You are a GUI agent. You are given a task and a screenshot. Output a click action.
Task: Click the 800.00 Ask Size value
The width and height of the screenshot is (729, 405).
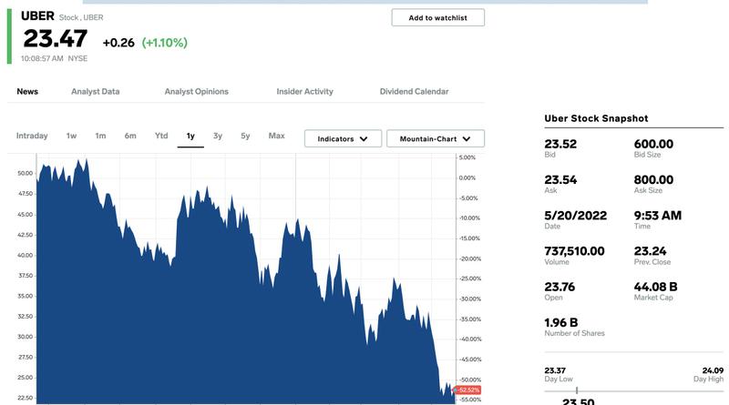coord(653,179)
